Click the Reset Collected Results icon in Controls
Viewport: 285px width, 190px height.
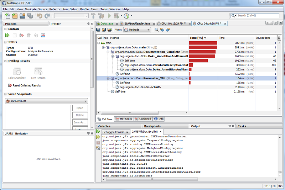click(21, 35)
